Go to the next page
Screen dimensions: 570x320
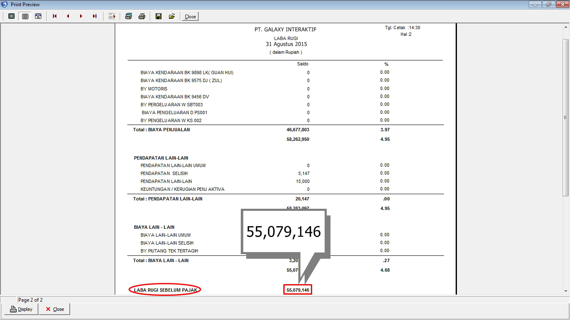(x=81, y=16)
